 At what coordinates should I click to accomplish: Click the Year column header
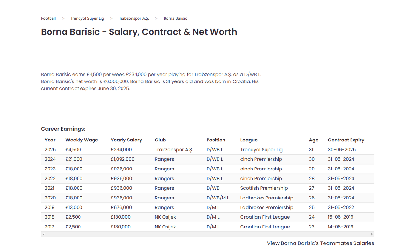50,140
